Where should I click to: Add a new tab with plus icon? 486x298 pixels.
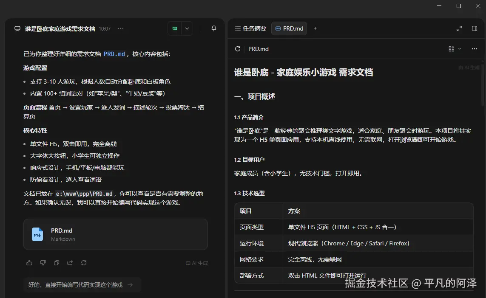[x=315, y=28]
